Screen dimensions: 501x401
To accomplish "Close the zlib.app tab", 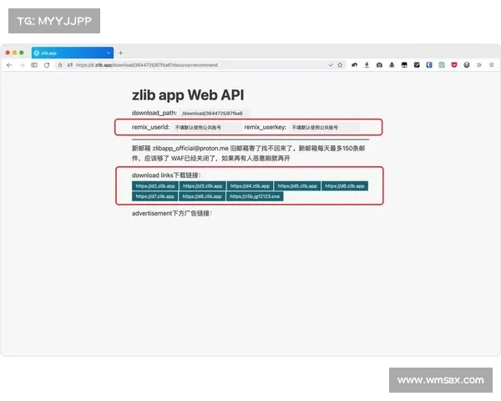I will point(109,53).
